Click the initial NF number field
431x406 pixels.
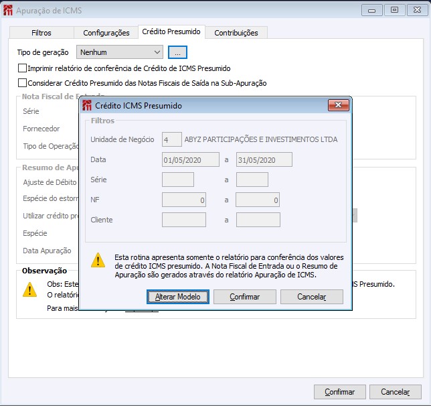pos(184,200)
